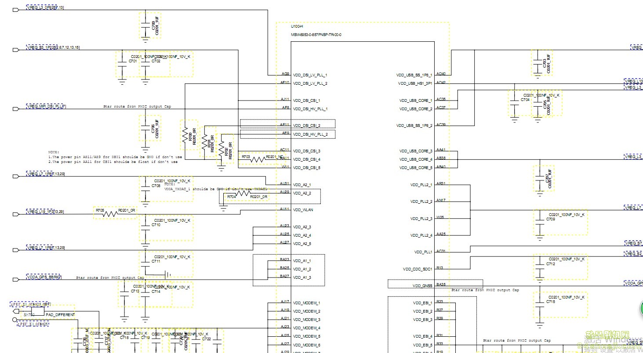
Task: Select pin label VDD_MODEM_4
Action: point(307,328)
